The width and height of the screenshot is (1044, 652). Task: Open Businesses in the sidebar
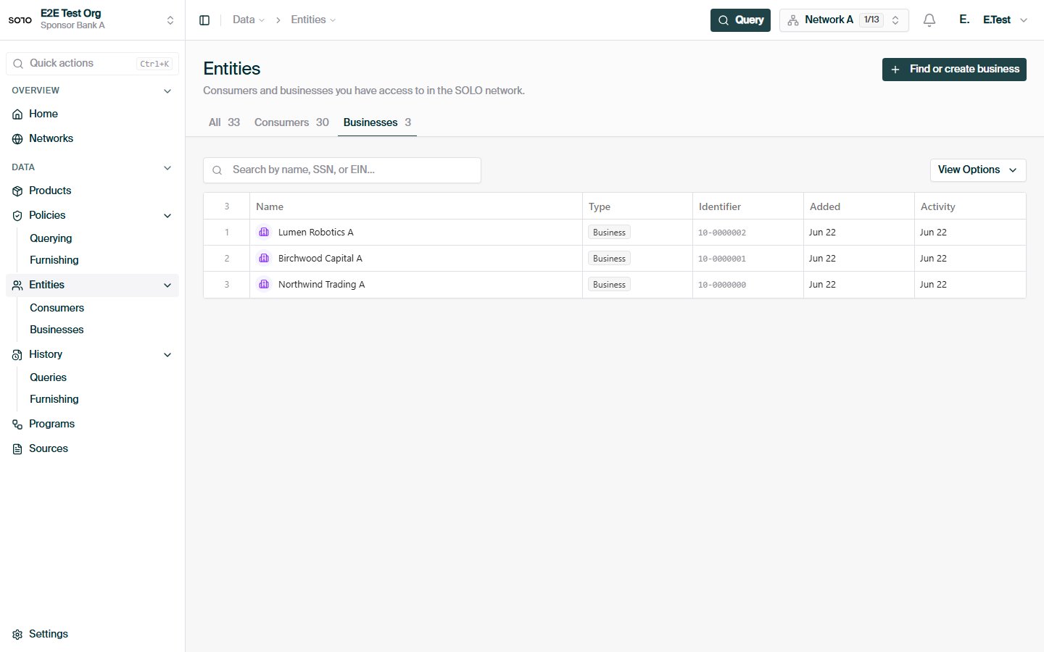click(x=57, y=330)
